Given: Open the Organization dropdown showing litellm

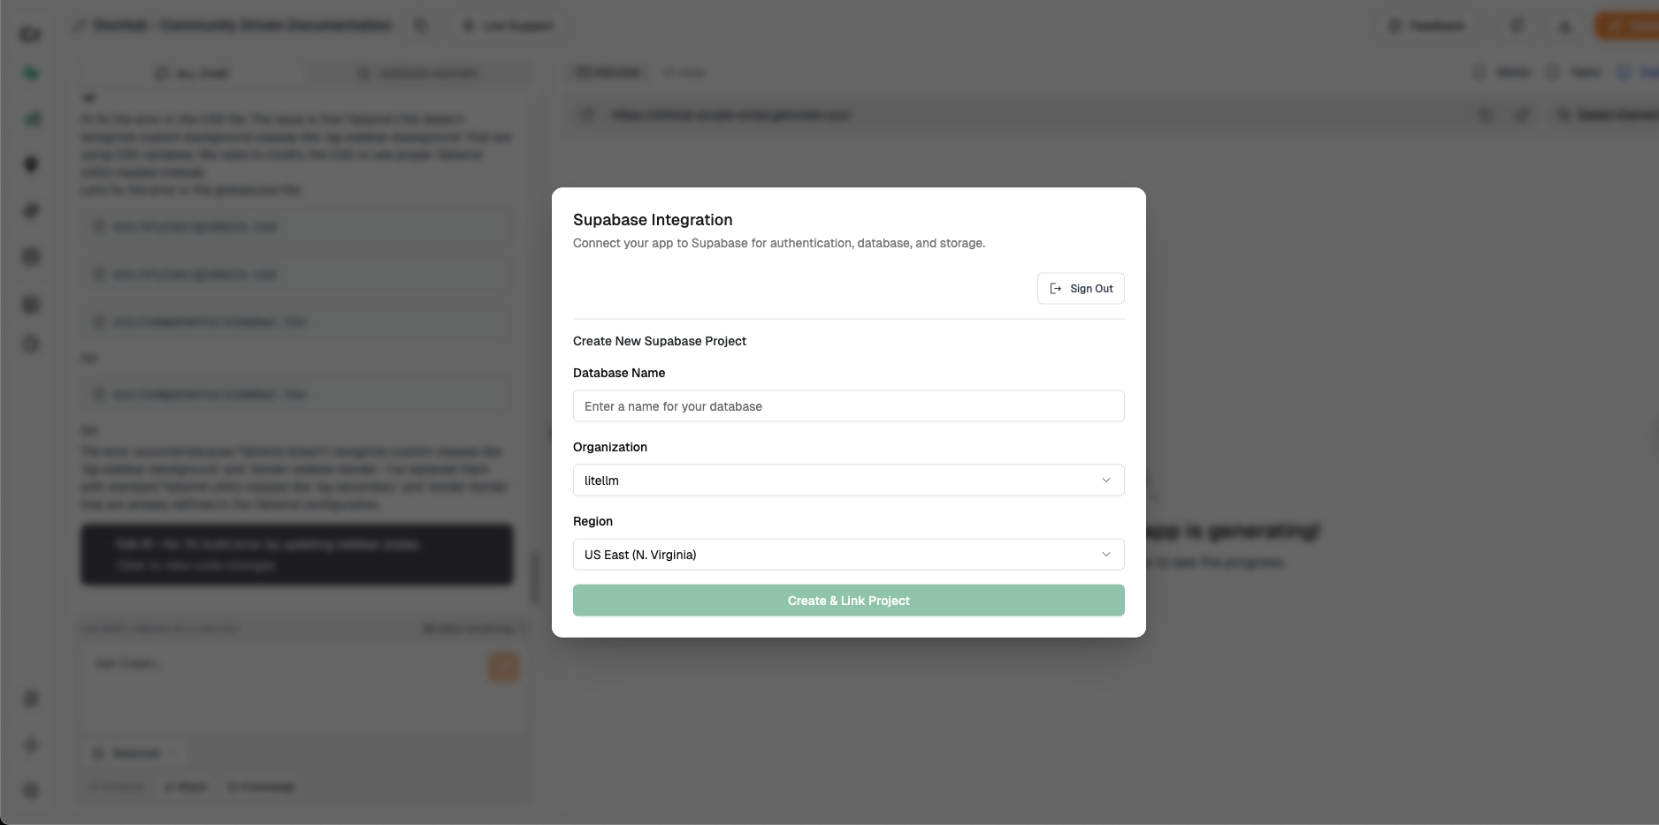Looking at the screenshot, I should click(x=848, y=480).
